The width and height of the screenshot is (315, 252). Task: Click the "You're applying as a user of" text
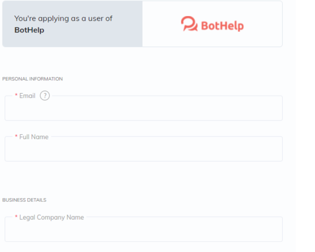click(63, 18)
